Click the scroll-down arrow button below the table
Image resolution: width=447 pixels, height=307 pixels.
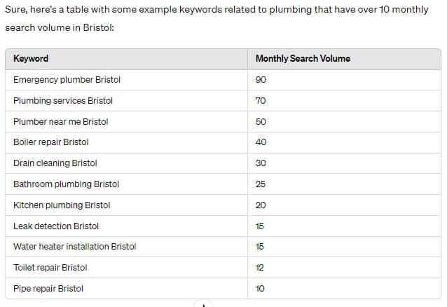203,304
